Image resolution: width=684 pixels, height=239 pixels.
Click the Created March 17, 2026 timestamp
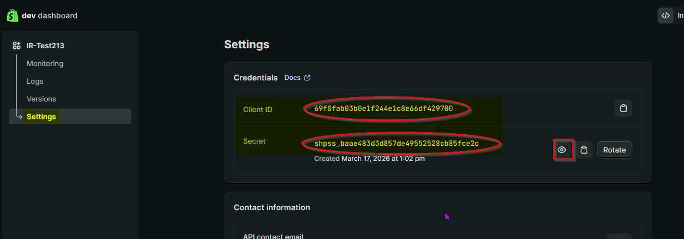tap(370, 158)
